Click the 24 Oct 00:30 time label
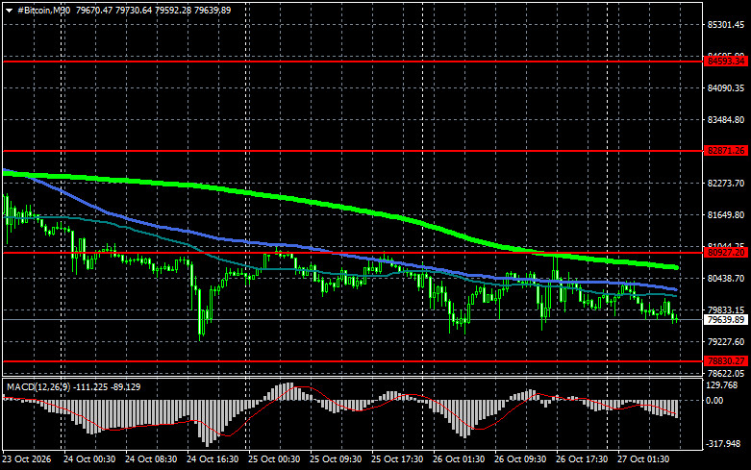Screen dimensions: 751x470 pyautogui.click(x=89, y=459)
